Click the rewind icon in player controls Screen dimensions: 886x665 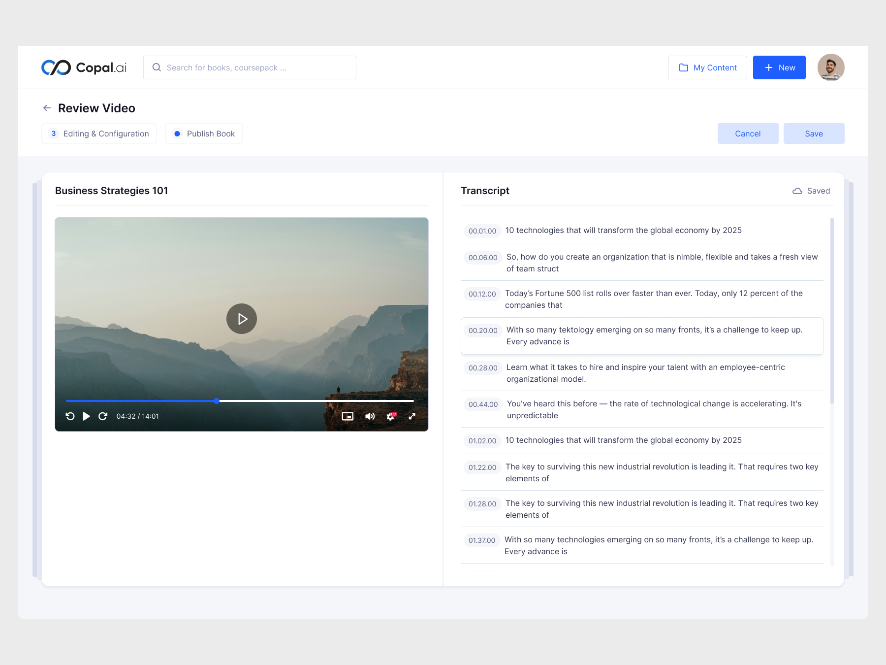pyautogui.click(x=70, y=416)
